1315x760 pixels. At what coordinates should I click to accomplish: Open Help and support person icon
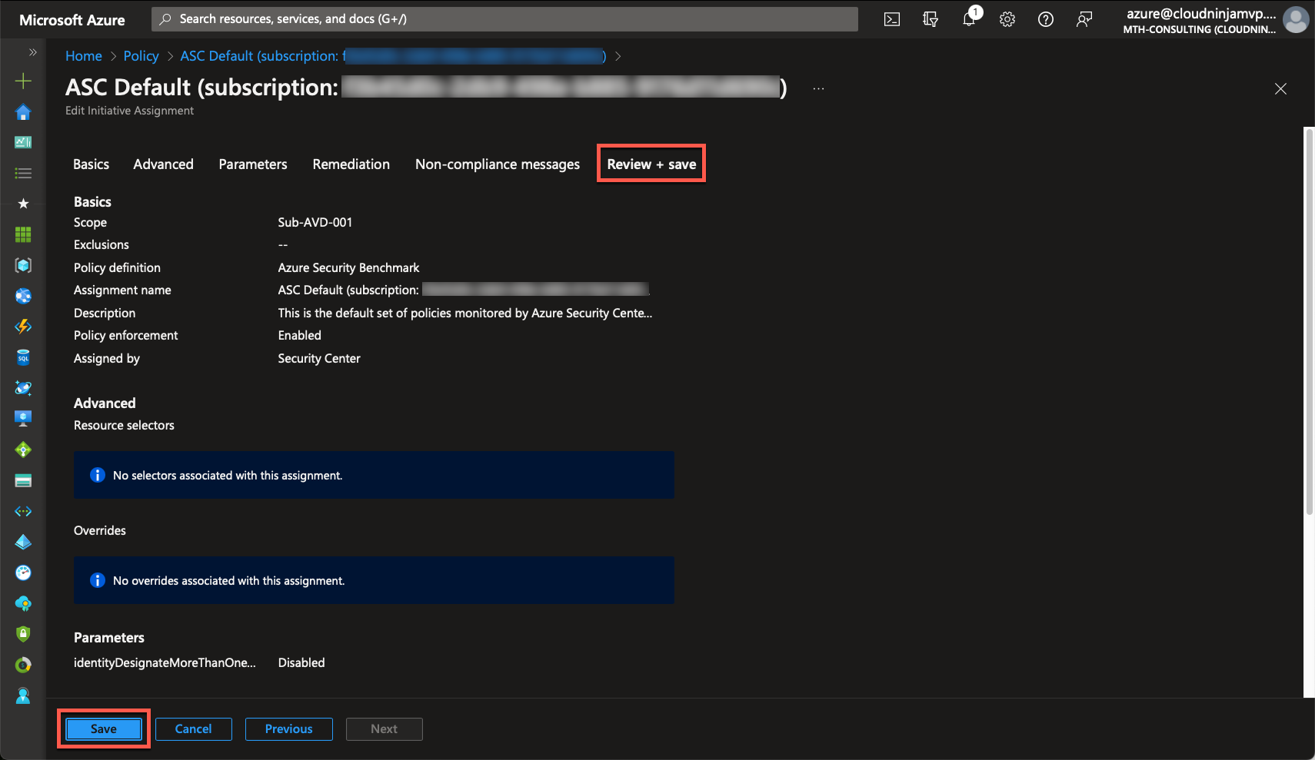click(23, 695)
